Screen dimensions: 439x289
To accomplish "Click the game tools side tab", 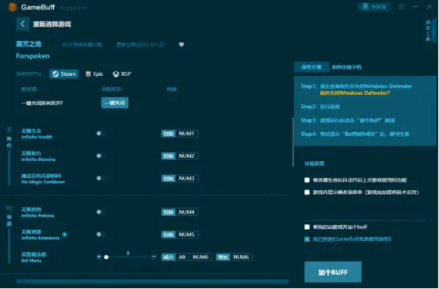I will click(x=431, y=31).
